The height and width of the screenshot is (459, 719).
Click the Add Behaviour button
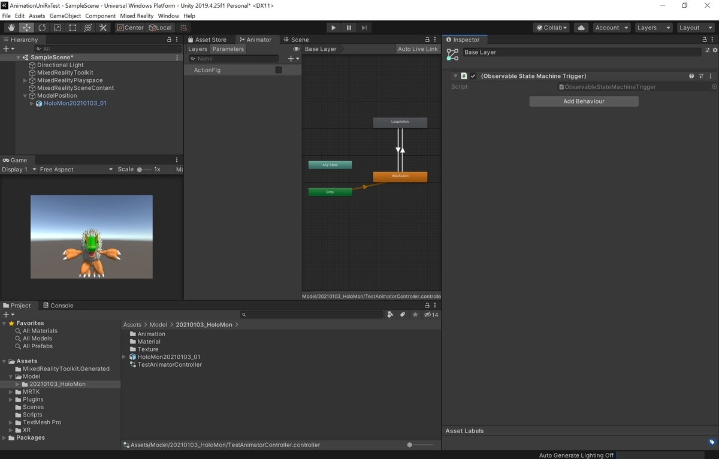(584, 101)
